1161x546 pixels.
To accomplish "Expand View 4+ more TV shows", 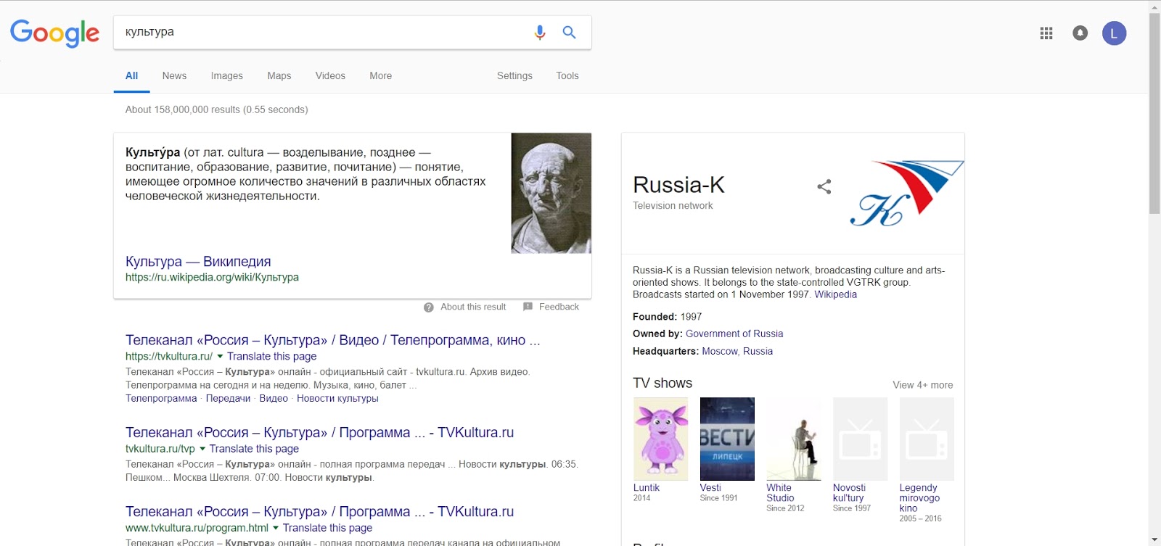I will (922, 385).
